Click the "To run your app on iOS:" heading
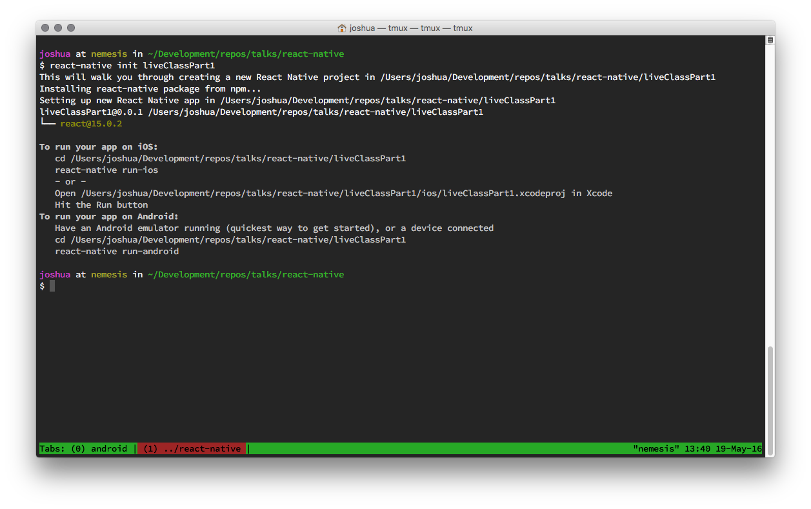The height and width of the screenshot is (509, 811). [x=99, y=147]
